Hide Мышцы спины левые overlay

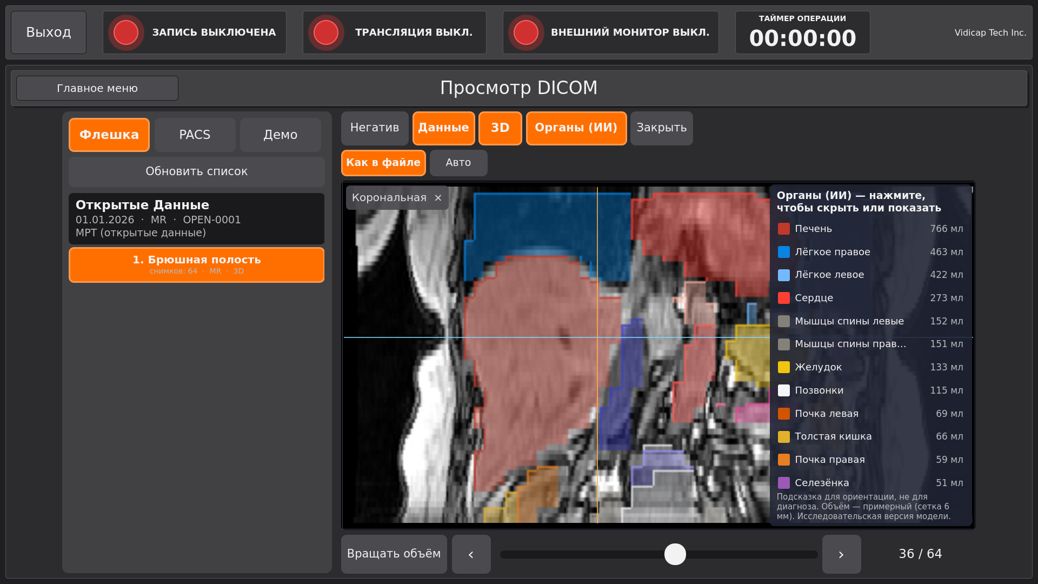point(870,321)
